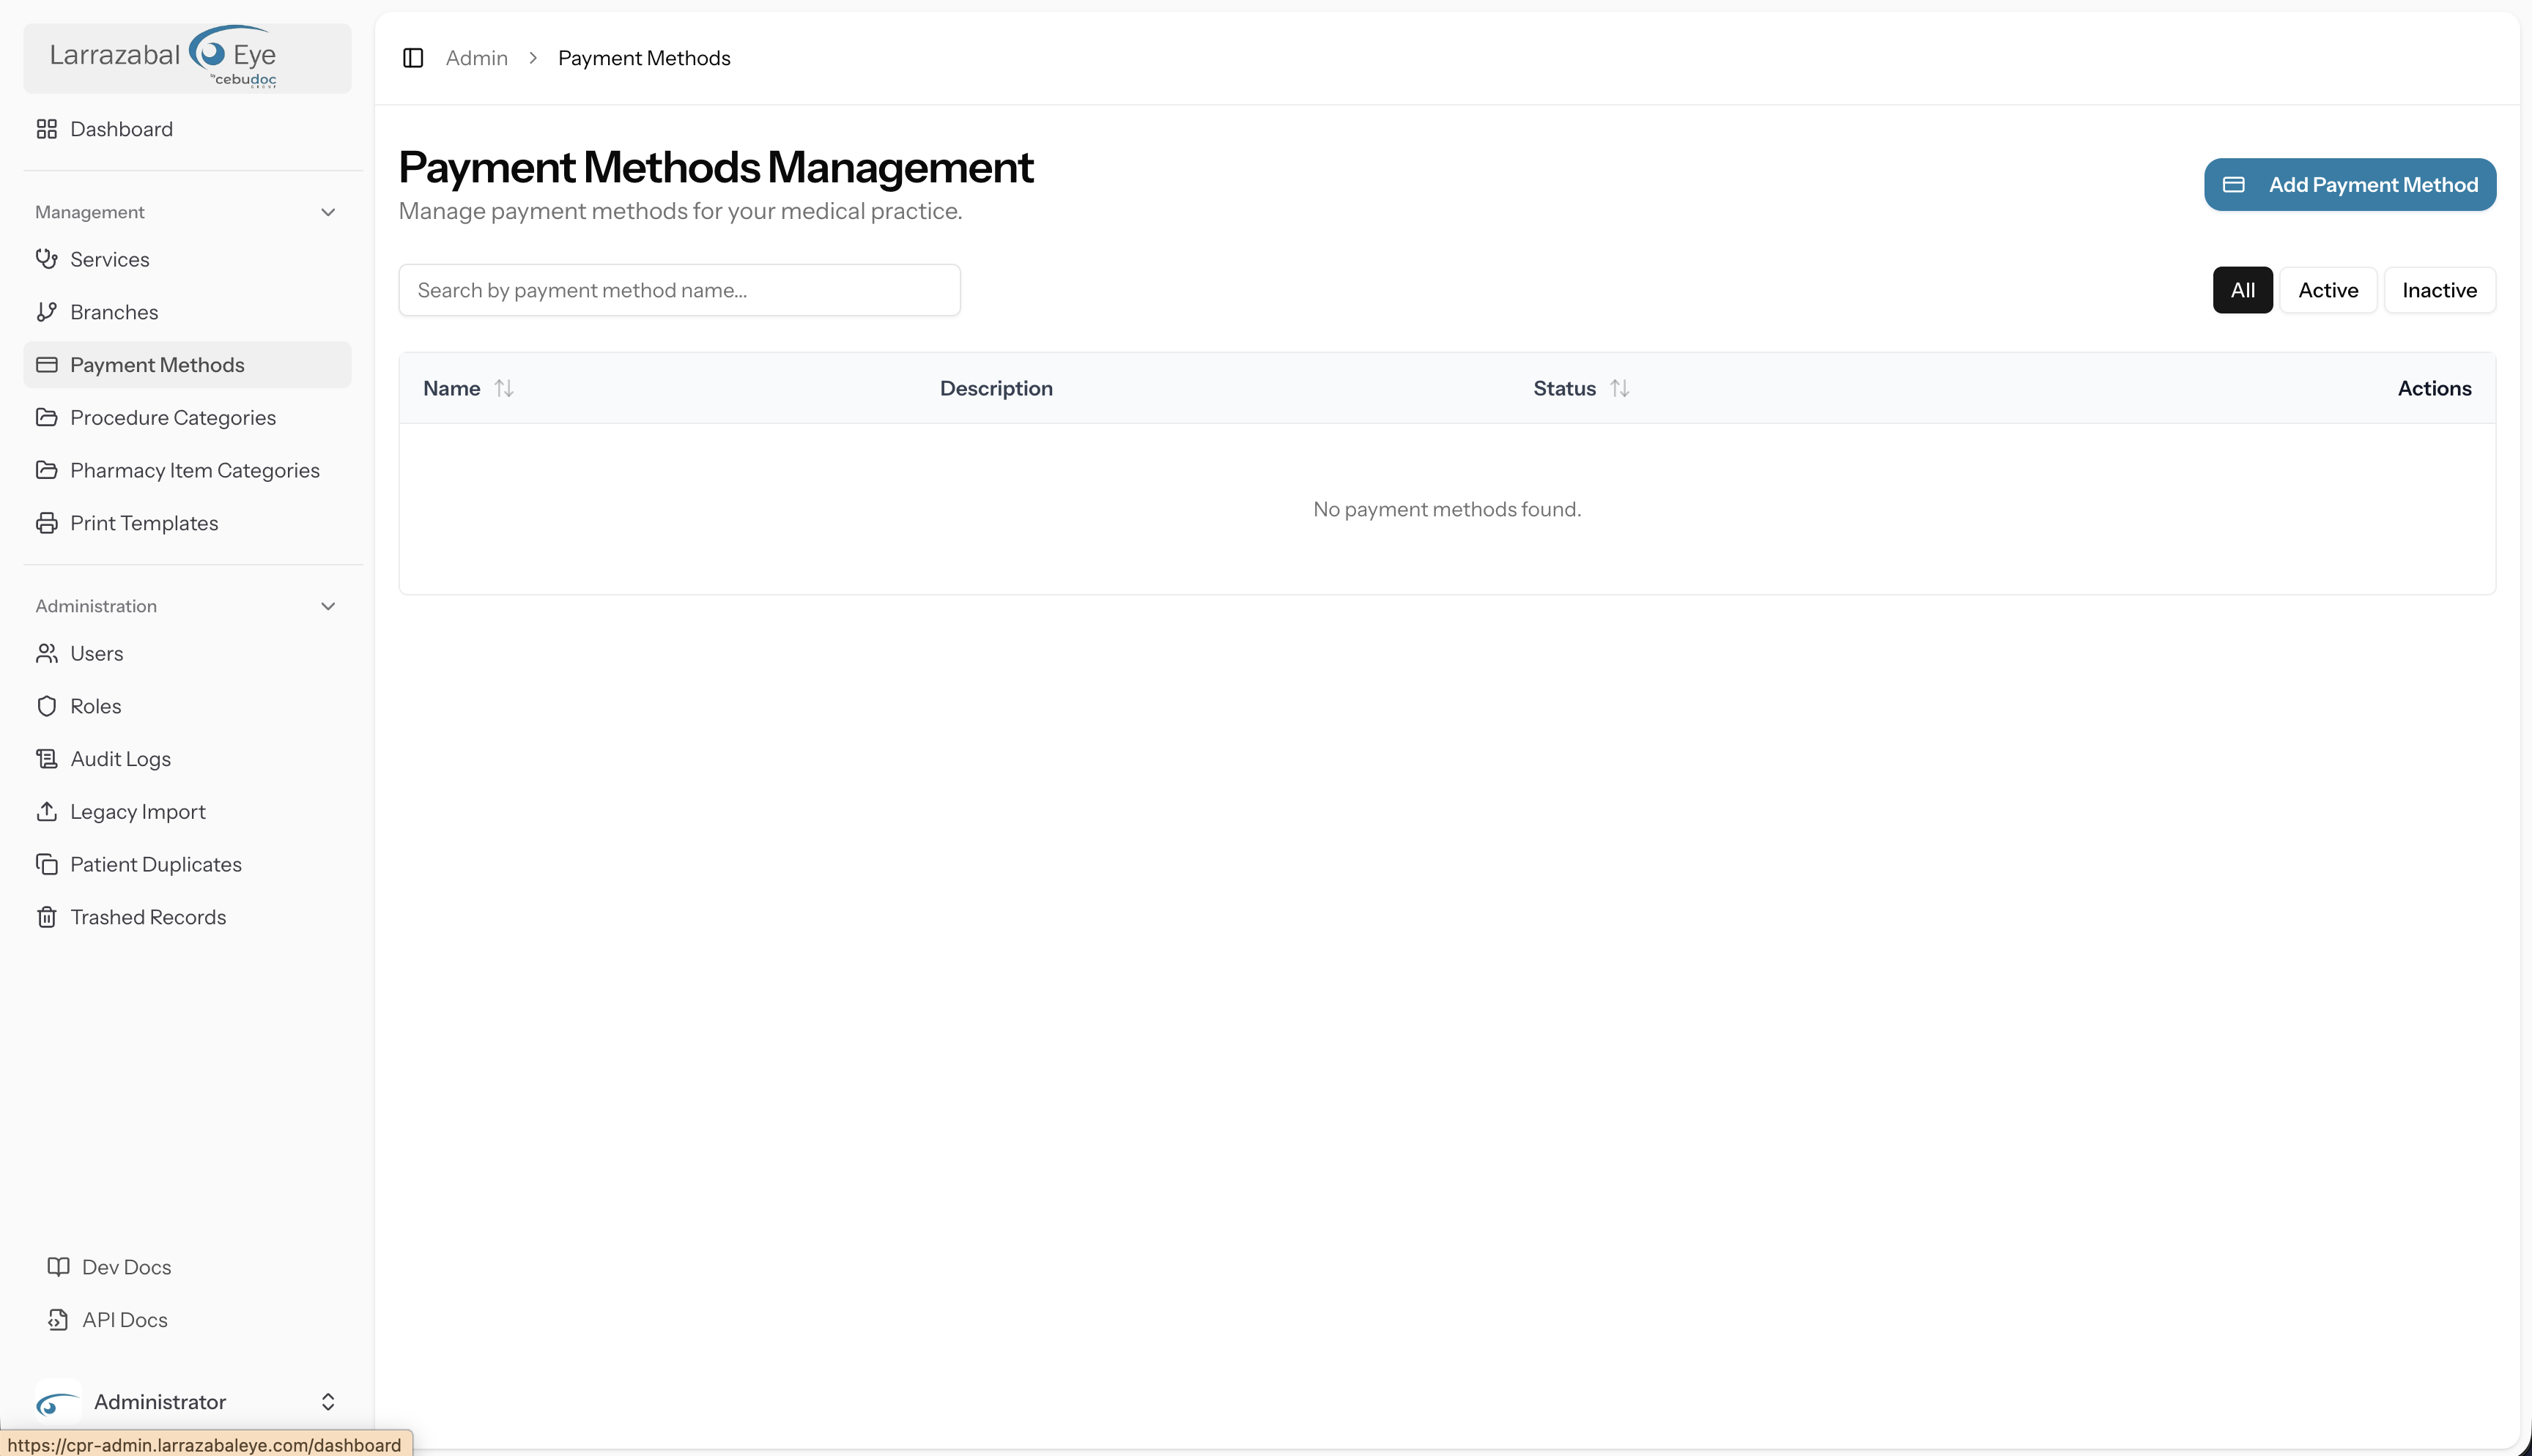Image resolution: width=2532 pixels, height=1456 pixels.
Task: Open Branches in the sidebar
Action: 188,312
